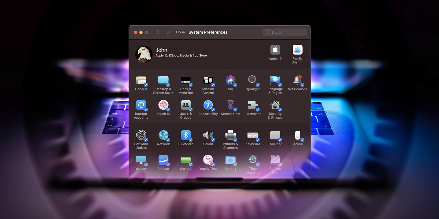Open Printers & Scanners icon

click(x=230, y=135)
